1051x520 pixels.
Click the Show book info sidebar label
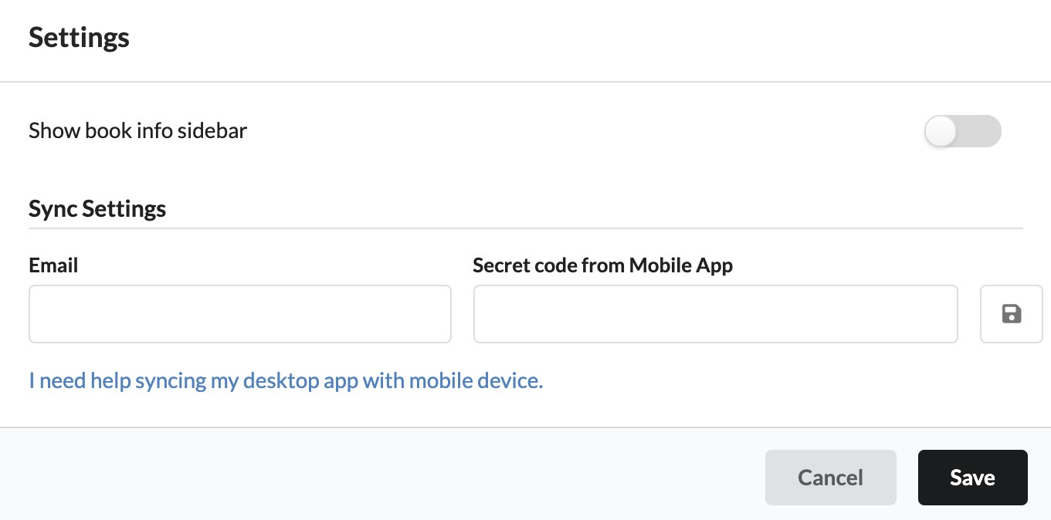coord(138,130)
